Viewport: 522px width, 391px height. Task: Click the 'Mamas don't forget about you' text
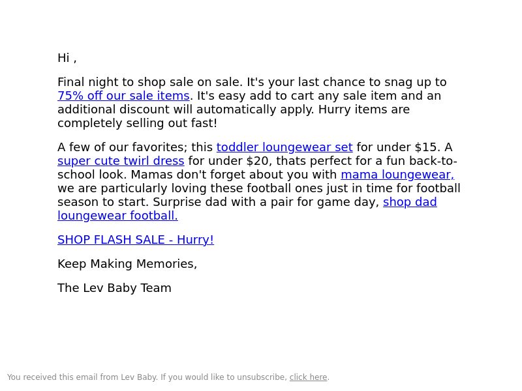point(234,175)
